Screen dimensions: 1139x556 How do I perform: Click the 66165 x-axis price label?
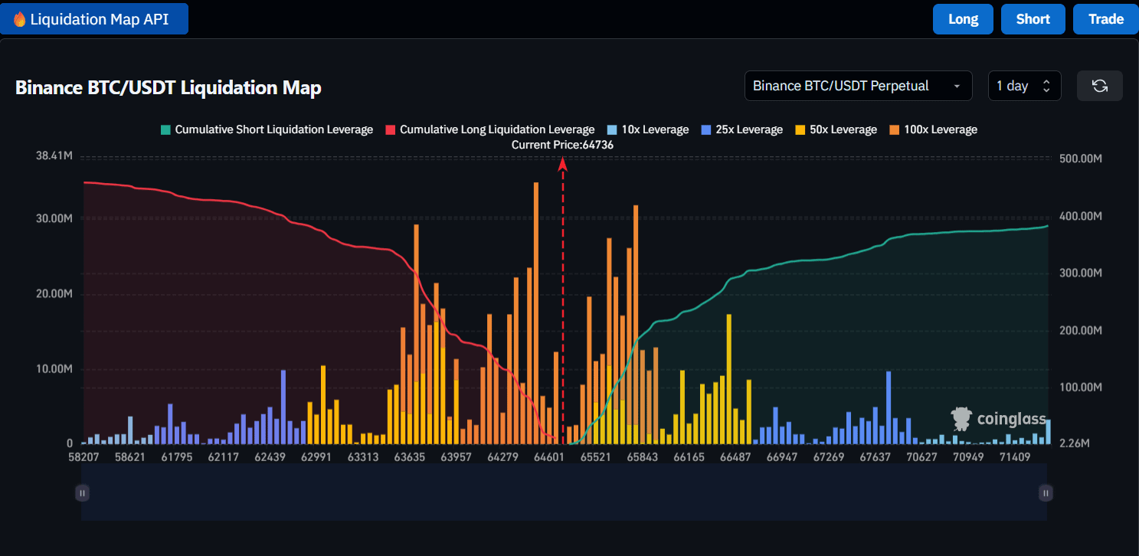(x=689, y=457)
